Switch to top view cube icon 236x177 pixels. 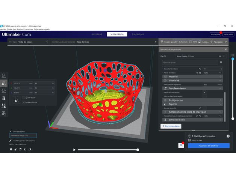(20, 149)
